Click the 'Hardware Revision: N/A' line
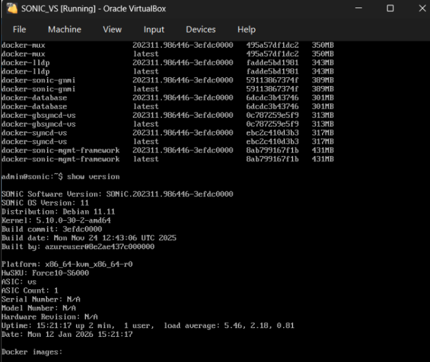The image size is (430, 362). 50,317
